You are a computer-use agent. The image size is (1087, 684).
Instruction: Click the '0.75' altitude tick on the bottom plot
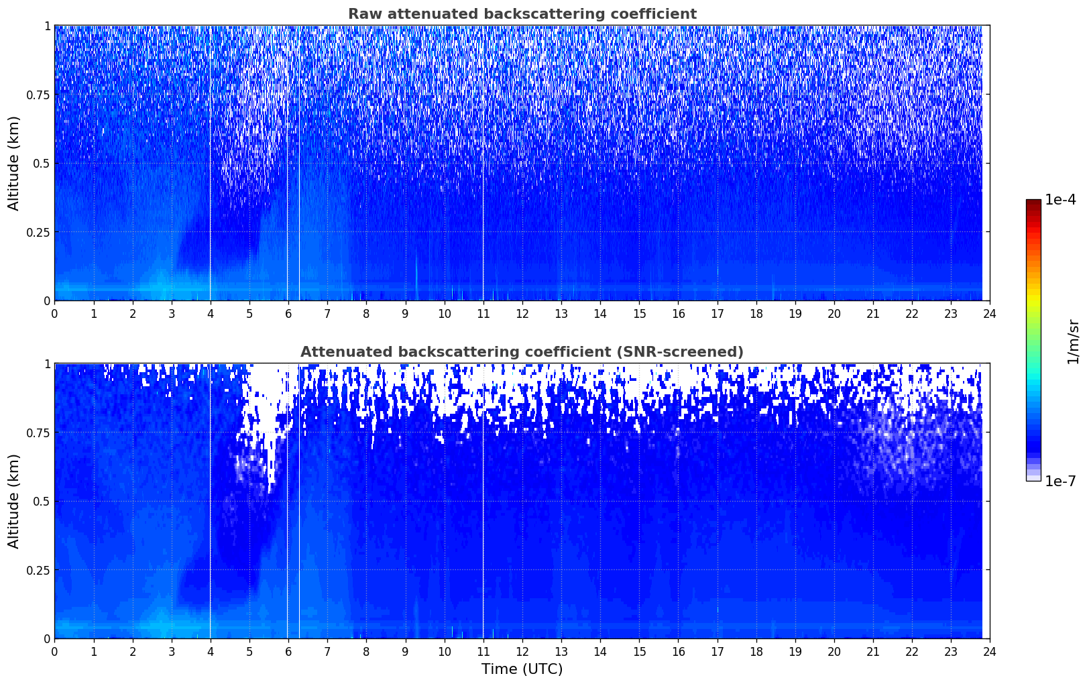pyautogui.click(x=38, y=433)
